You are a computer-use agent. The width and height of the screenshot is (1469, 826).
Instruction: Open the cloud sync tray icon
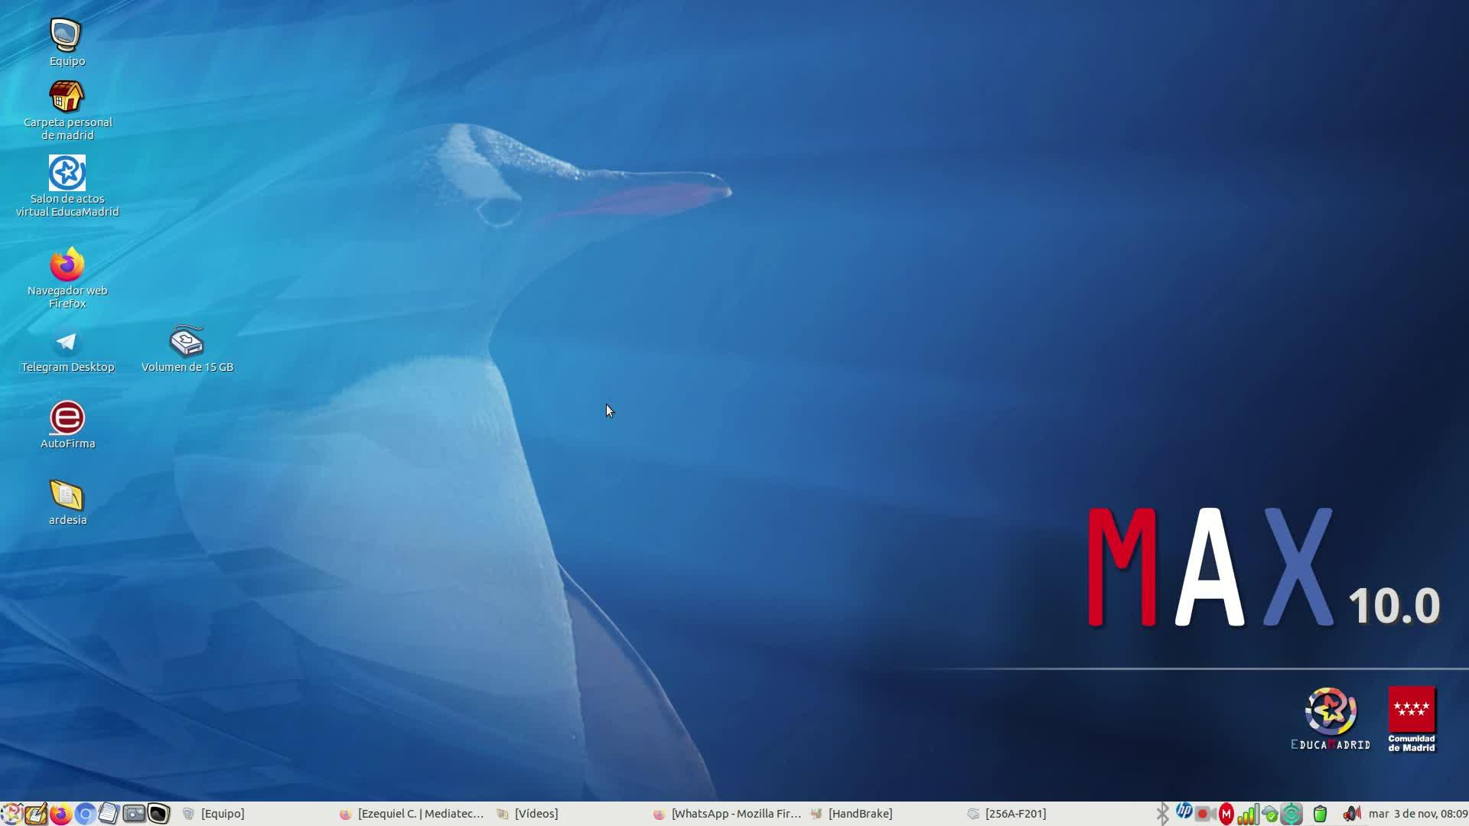[1270, 815]
